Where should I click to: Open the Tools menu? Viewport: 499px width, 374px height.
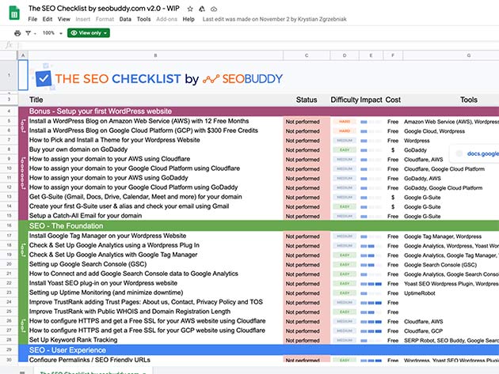[x=143, y=19]
